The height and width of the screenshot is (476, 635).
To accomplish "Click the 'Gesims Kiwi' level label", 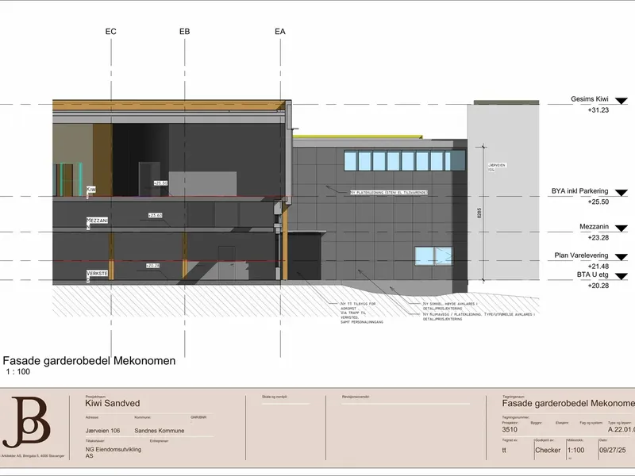I will click(x=589, y=99).
